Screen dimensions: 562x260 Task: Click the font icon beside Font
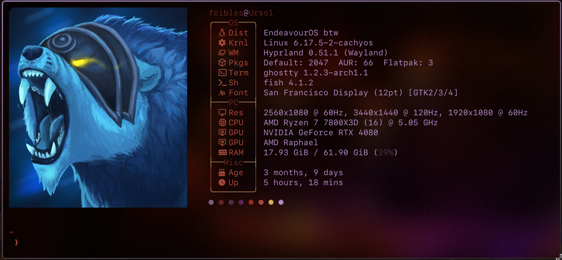(x=222, y=93)
